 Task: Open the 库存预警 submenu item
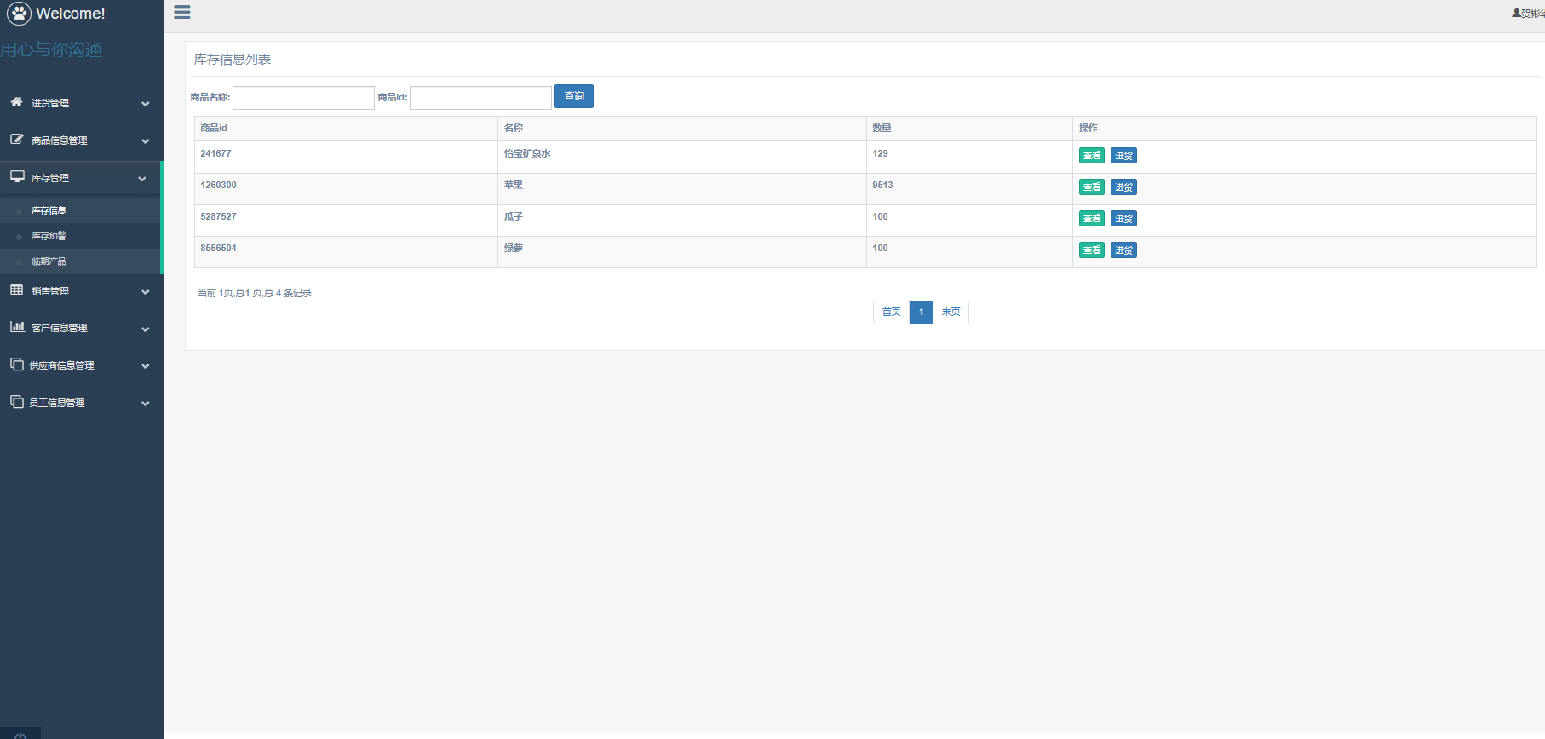pos(49,236)
